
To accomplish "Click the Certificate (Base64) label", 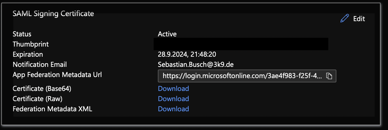I will click(42, 89).
